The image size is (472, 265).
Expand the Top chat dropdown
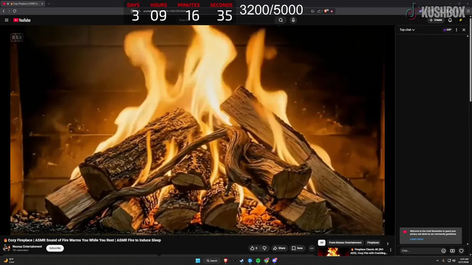(x=407, y=30)
